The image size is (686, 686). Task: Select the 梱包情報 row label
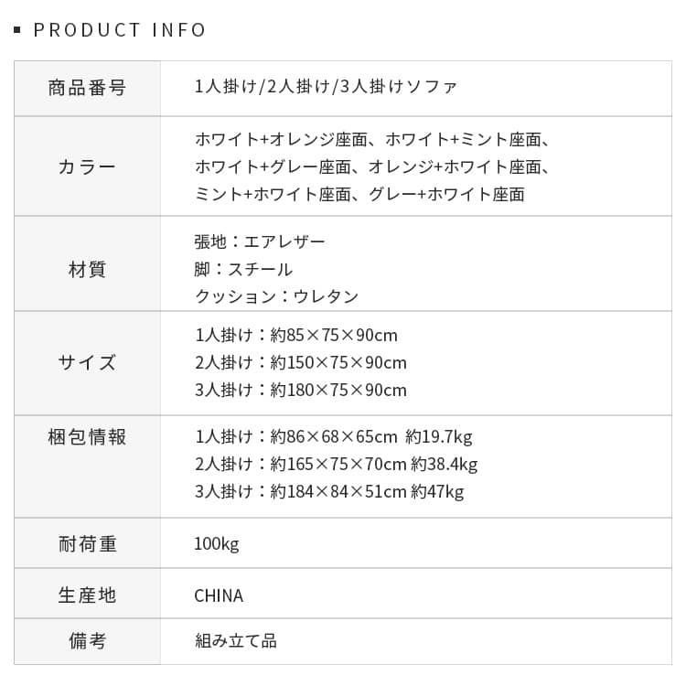(87, 437)
